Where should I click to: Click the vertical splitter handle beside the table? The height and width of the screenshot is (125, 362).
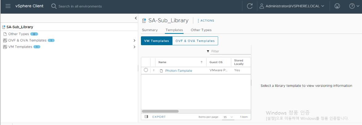[251, 83]
